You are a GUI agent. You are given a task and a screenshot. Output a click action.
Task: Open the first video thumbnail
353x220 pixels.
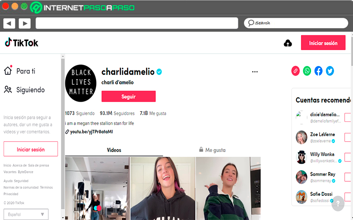click(97, 188)
